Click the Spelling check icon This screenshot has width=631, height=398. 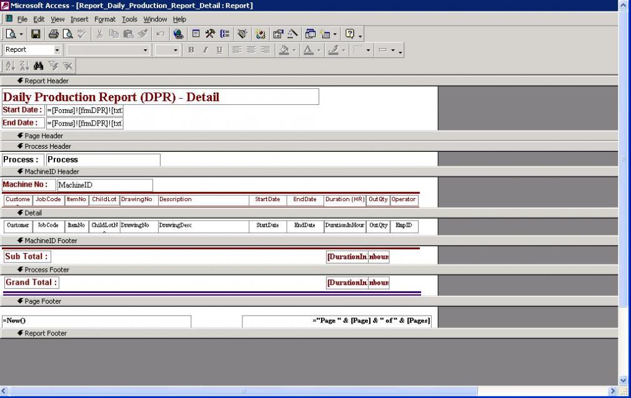(82, 34)
